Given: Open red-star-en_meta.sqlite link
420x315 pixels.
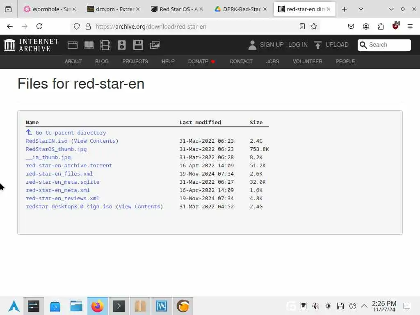Looking at the screenshot, I should coord(62,182).
